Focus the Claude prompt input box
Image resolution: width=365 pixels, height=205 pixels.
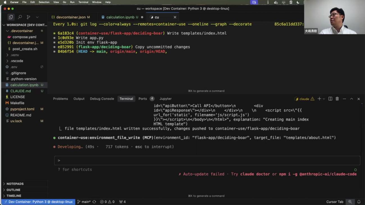point(207,160)
